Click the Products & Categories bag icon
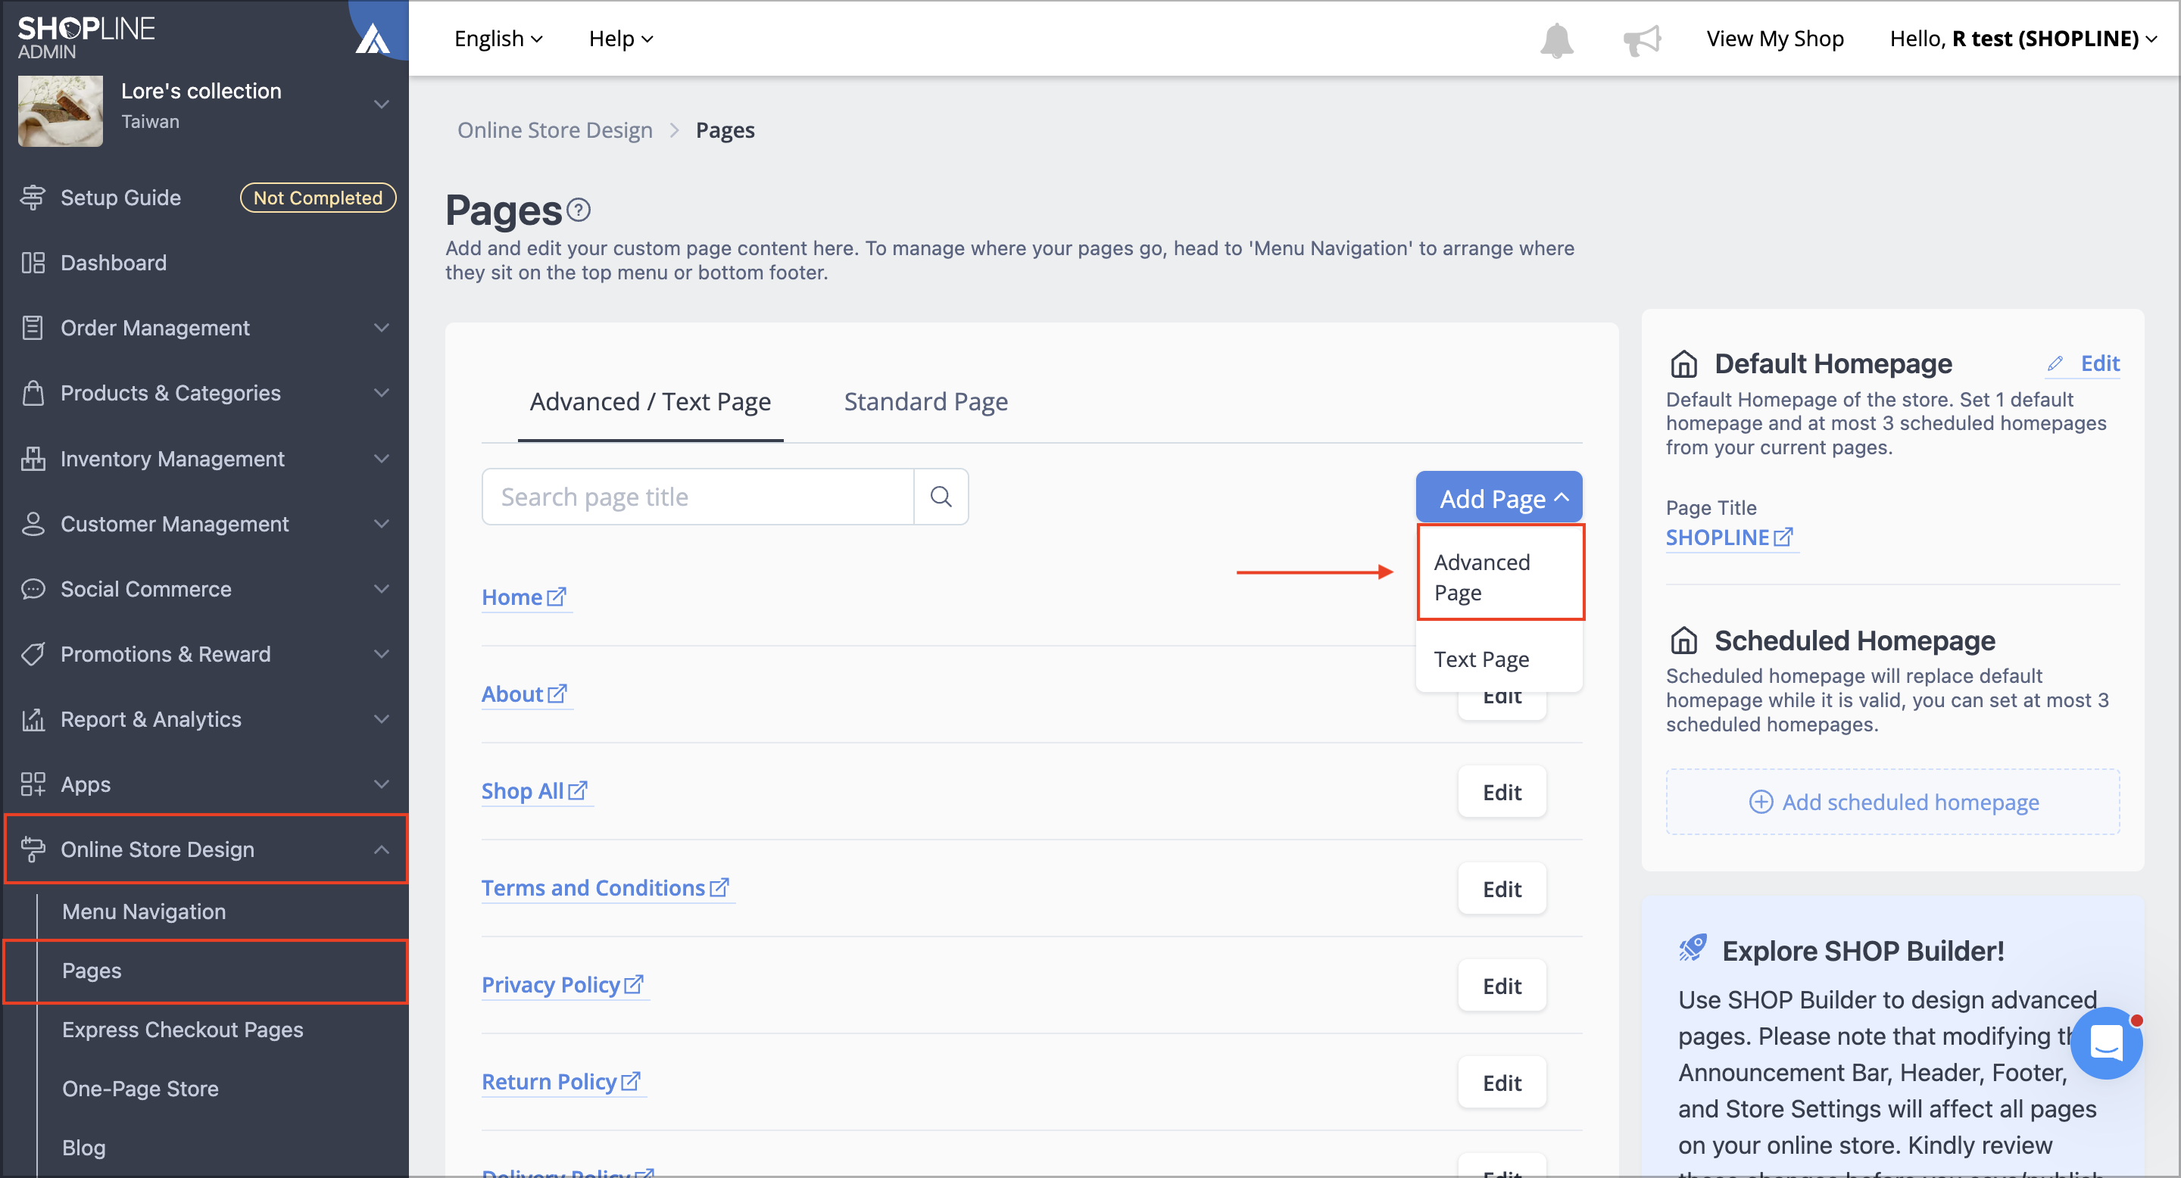This screenshot has height=1178, width=2181. click(33, 393)
